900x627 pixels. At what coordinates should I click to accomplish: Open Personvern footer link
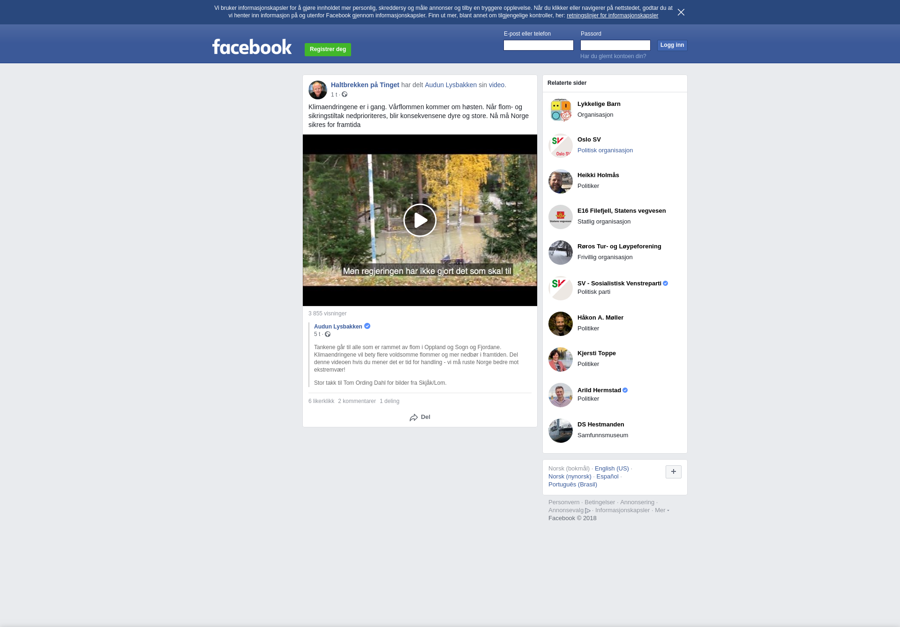(x=564, y=502)
